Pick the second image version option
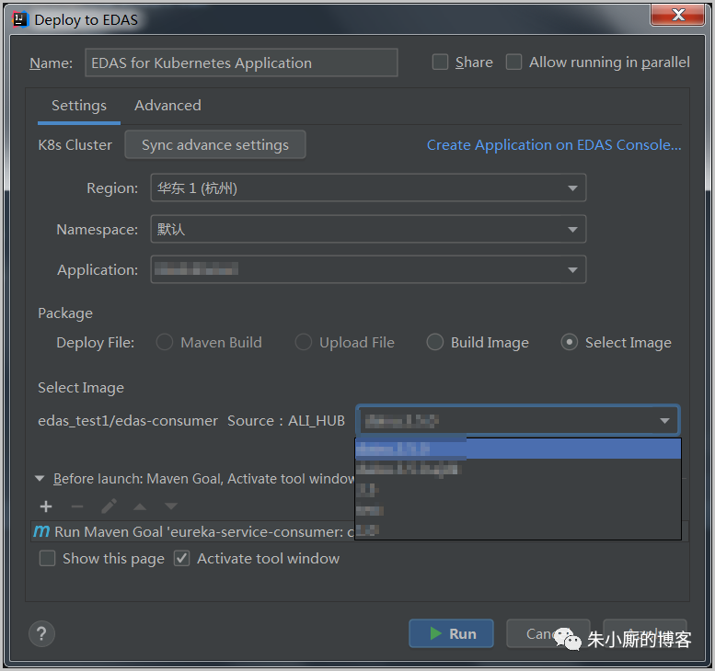Viewport: 715px width, 671px height. pos(518,469)
